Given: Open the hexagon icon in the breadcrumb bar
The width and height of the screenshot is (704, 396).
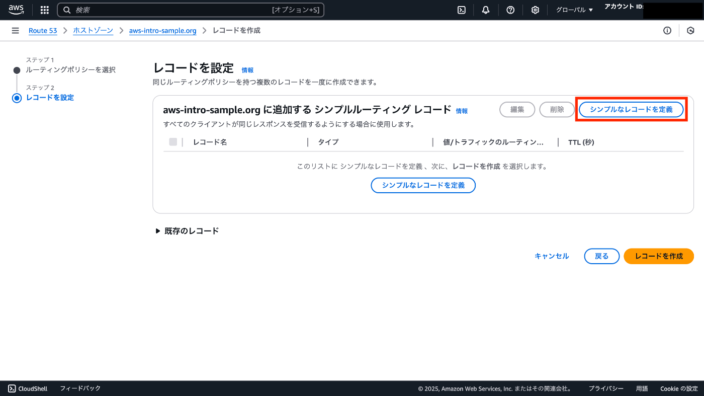Looking at the screenshot, I should coord(691,31).
